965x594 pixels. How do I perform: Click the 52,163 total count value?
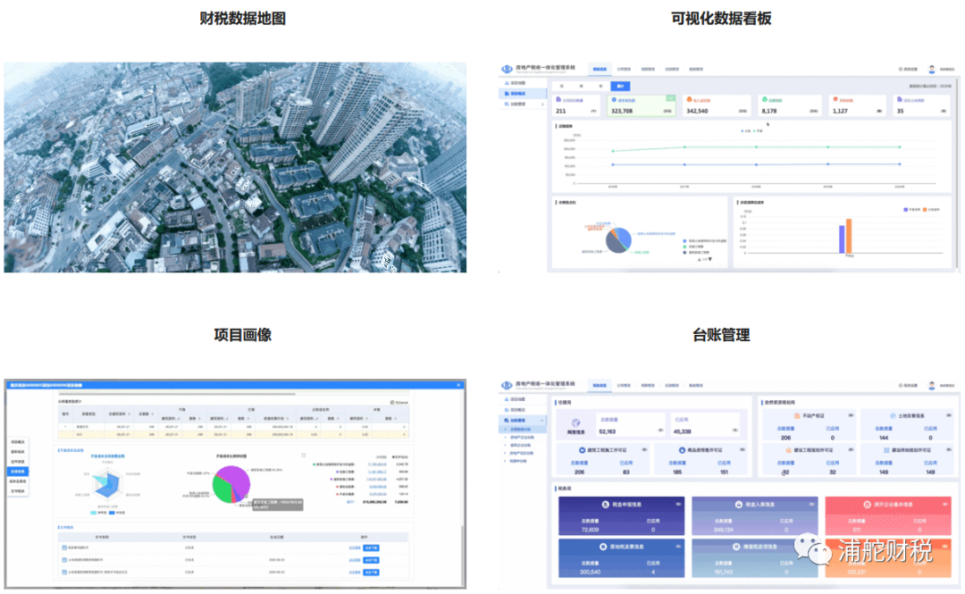[608, 431]
